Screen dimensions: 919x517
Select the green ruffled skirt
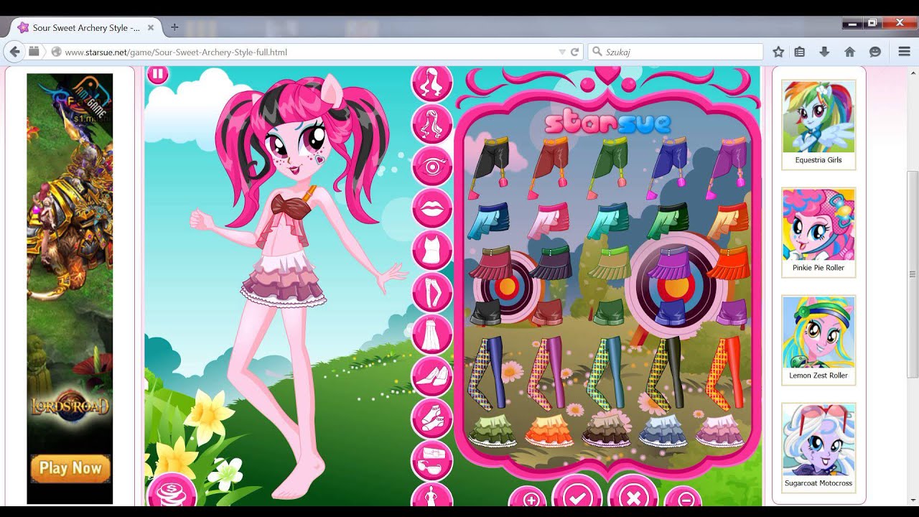click(x=493, y=431)
